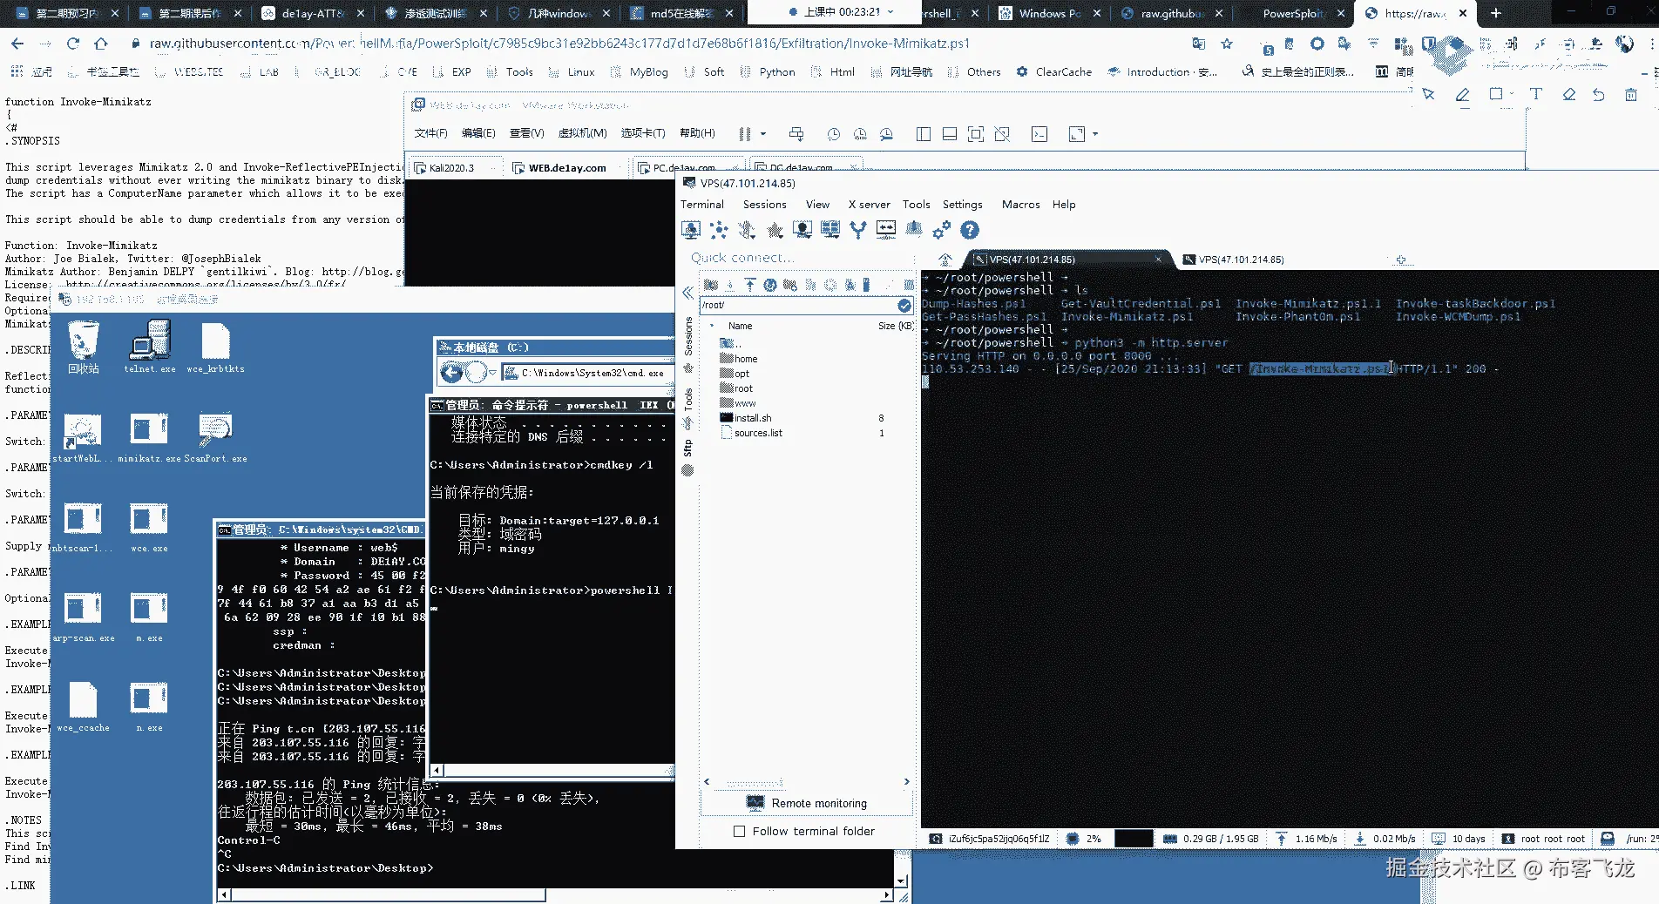1659x904 pixels.
Task: Open VMware 虚拟机(M) menu
Action: point(583,133)
